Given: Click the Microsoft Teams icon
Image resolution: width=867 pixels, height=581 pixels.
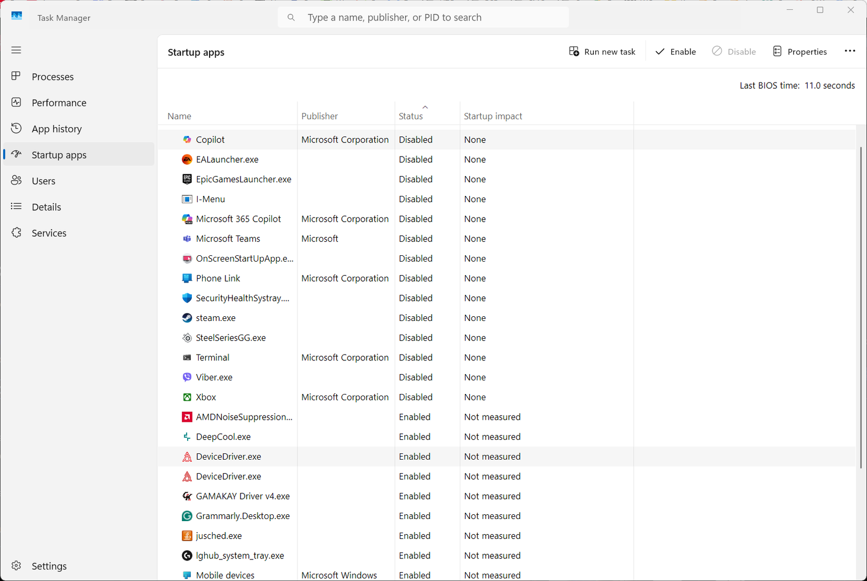Looking at the screenshot, I should point(187,238).
